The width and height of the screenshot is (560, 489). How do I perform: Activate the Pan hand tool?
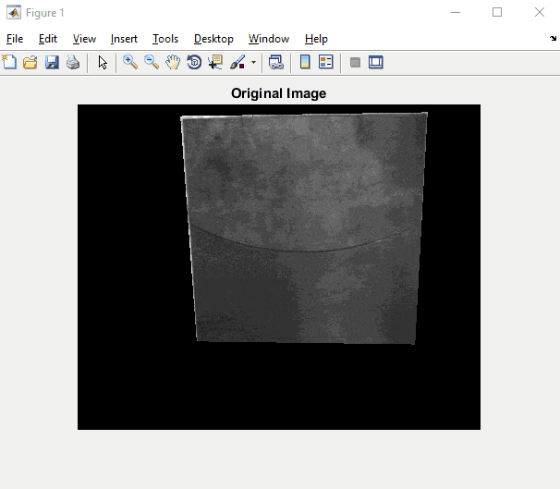pos(173,63)
